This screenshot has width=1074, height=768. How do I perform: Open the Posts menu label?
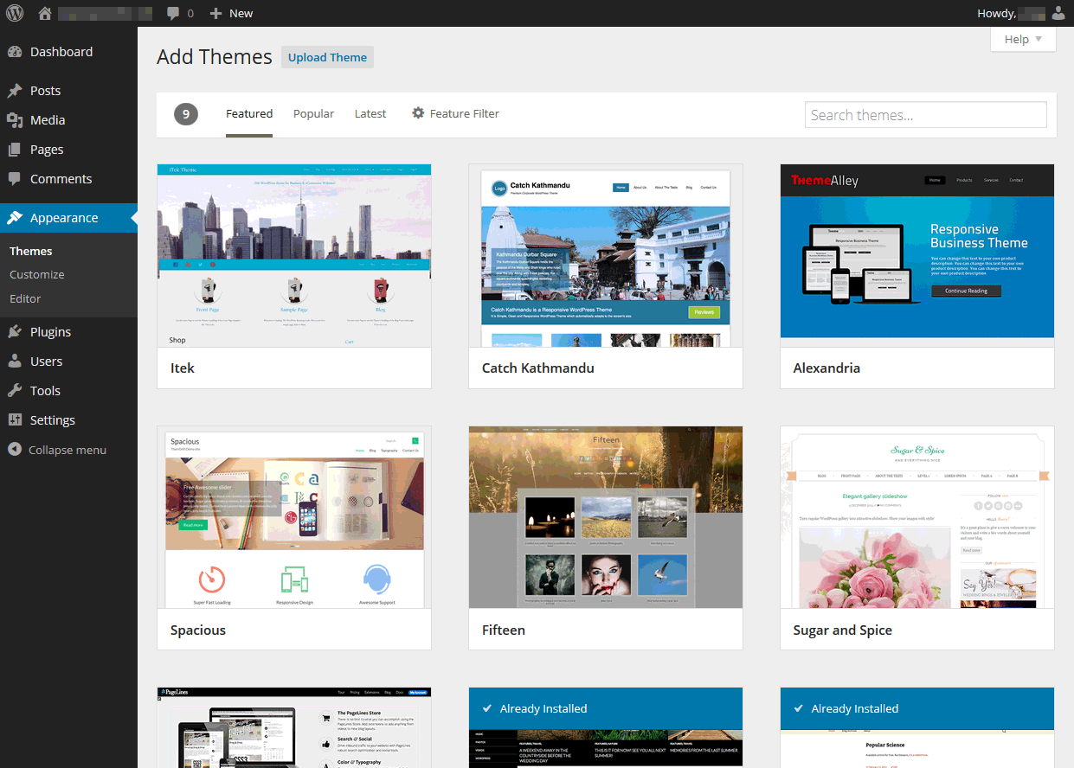point(46,91)
